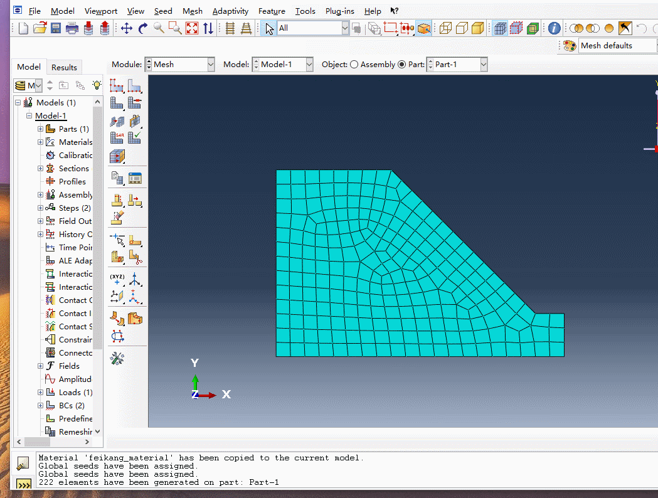Open the Mesh defaults color code selector

coord(605,46)
